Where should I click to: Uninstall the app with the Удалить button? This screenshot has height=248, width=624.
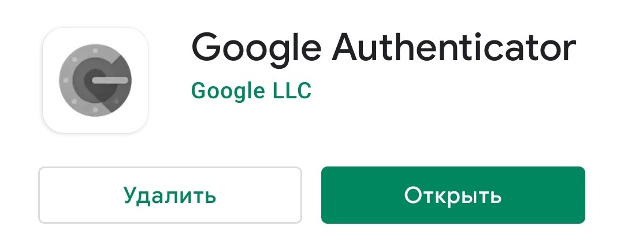(170, 195)
